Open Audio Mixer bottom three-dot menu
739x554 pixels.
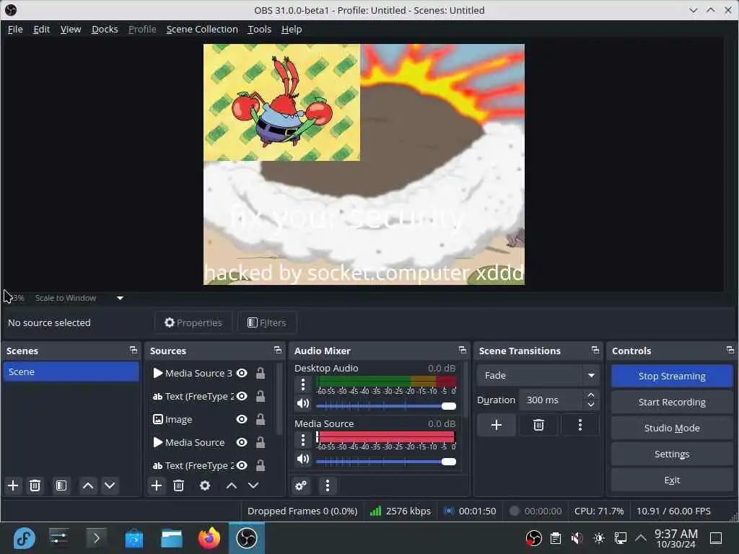(x=328, y=485)
